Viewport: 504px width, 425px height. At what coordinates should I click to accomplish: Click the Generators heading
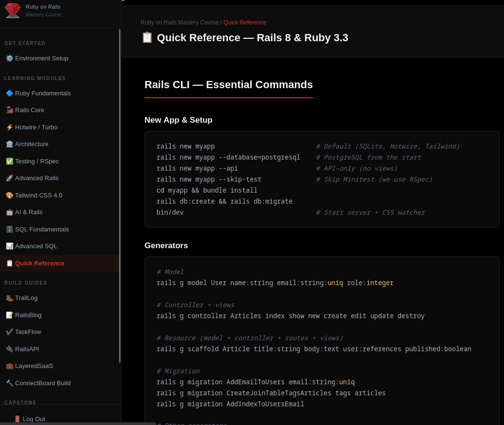(x=166, y=246)
